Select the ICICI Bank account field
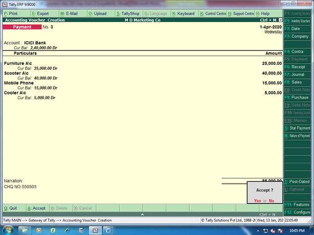Screen dimensions: 314x235 click(35, 43)
